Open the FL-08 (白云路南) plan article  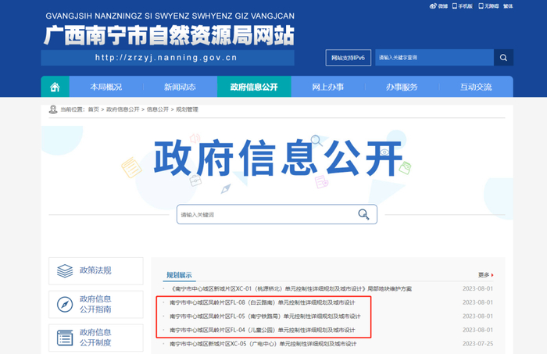[x=263, y=302]
